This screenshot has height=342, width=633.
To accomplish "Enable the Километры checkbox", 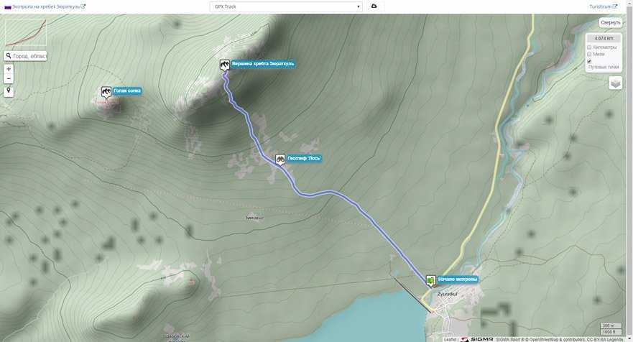I will pyautogui.click(x=589, y=47).
